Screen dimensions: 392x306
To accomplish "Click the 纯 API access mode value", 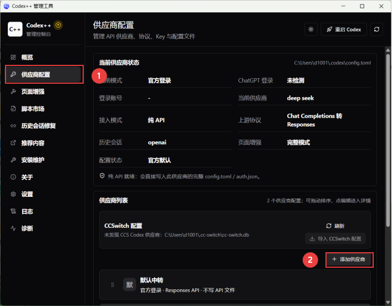I will tap(156, 120).
